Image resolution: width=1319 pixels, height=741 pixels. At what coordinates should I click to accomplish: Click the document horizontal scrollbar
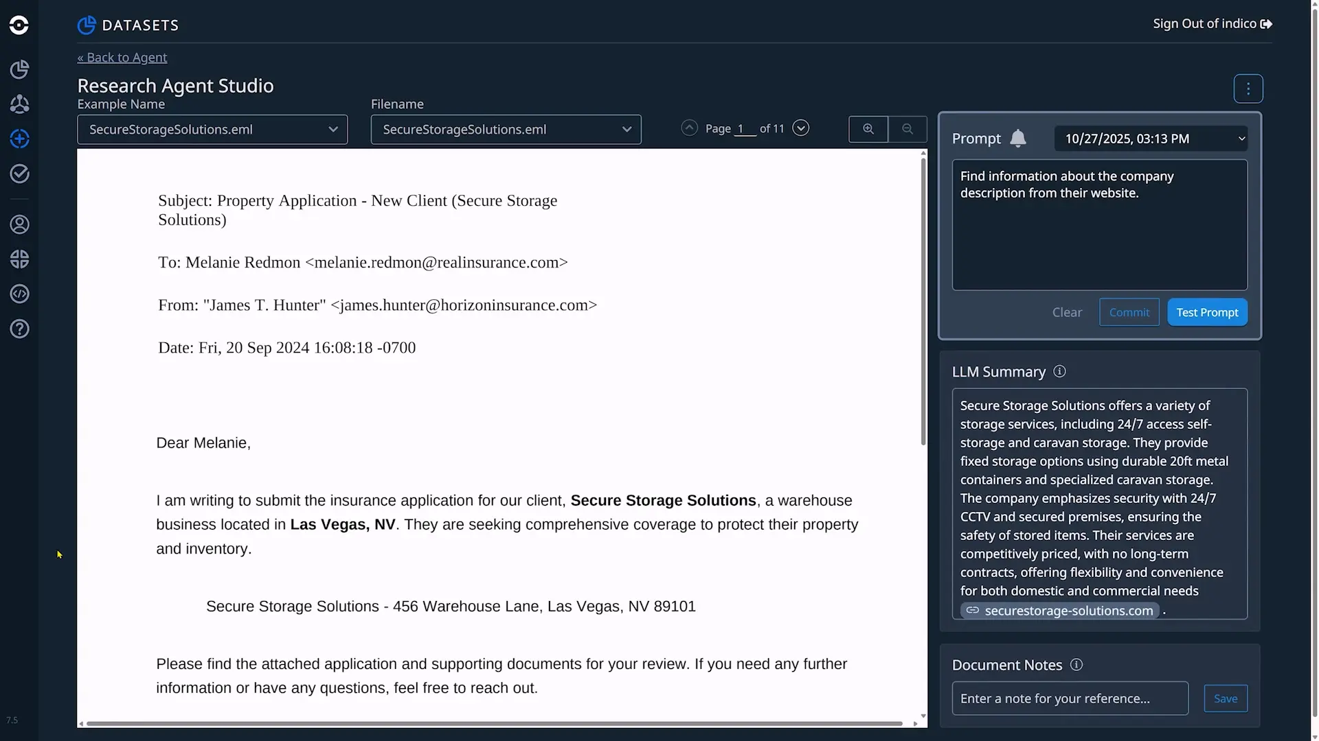(x=494, y=723)
